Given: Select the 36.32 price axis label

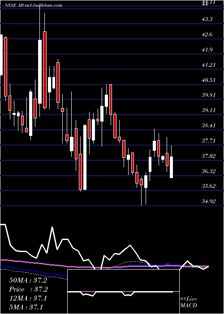Looking at the screenshot, I should 208,171.
